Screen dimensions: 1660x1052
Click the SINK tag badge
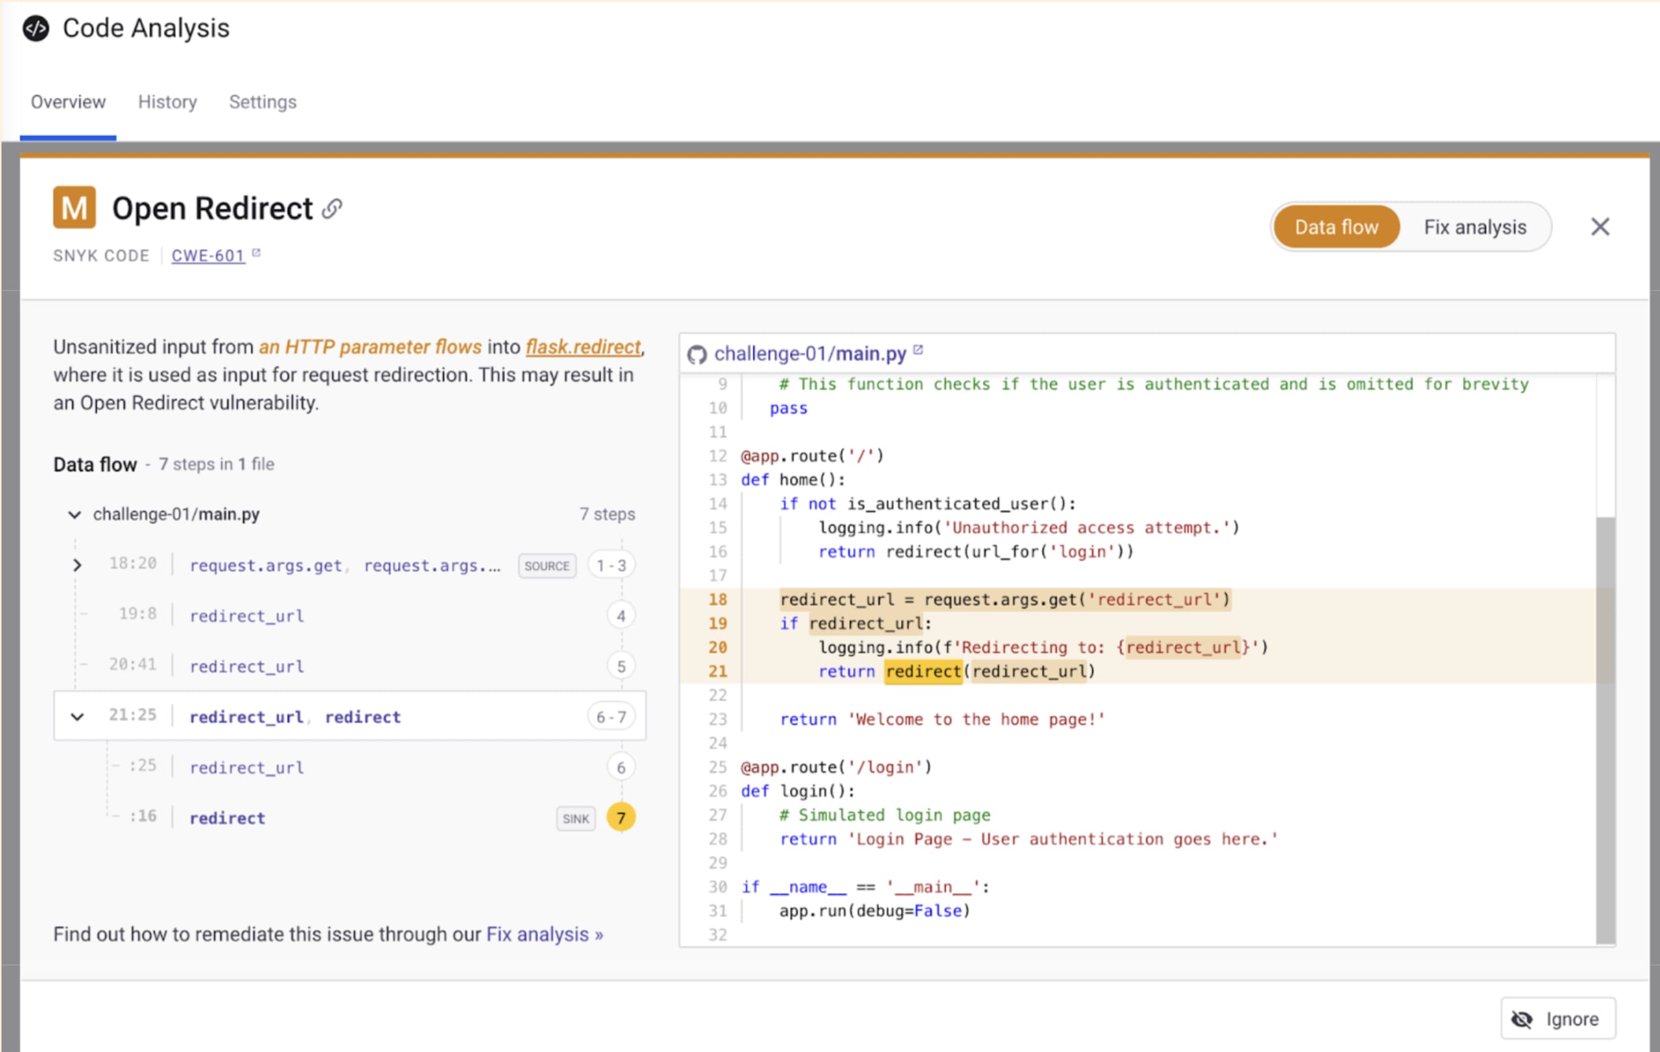coord(576,819)
